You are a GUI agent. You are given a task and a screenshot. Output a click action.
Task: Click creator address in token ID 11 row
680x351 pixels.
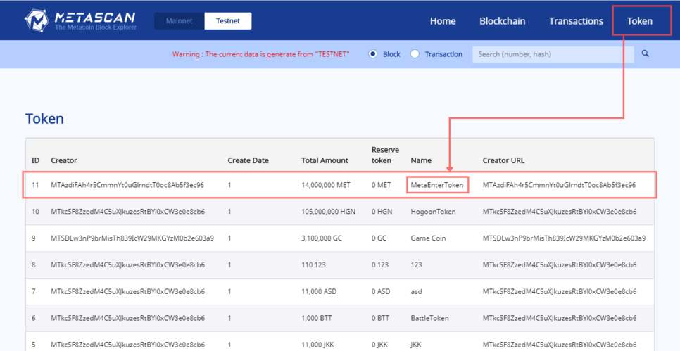127,185
